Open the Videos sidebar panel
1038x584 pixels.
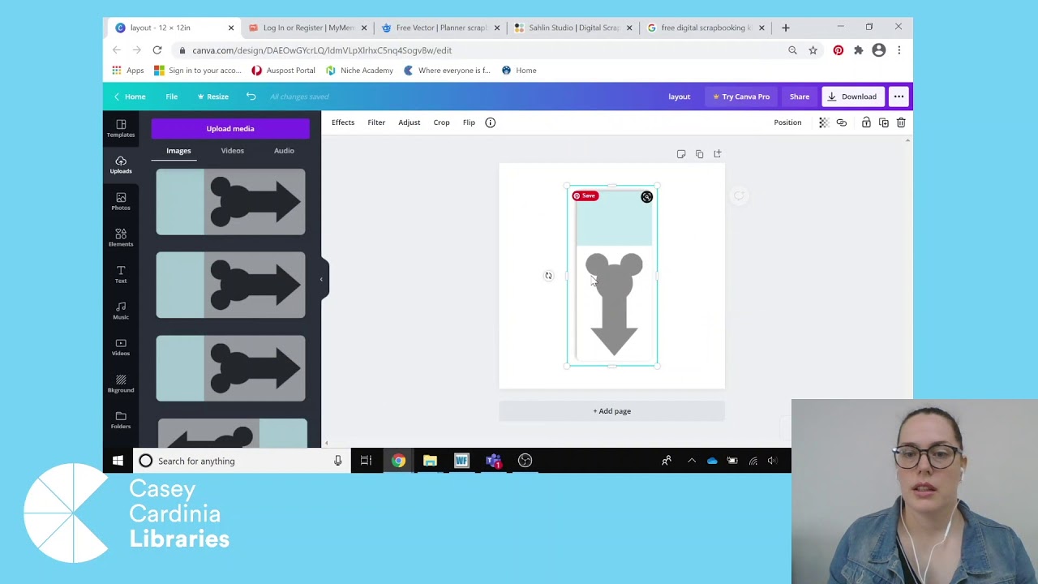[121, 347]
